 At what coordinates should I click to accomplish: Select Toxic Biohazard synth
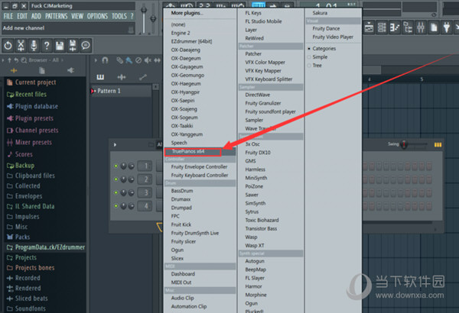(262, 221)
